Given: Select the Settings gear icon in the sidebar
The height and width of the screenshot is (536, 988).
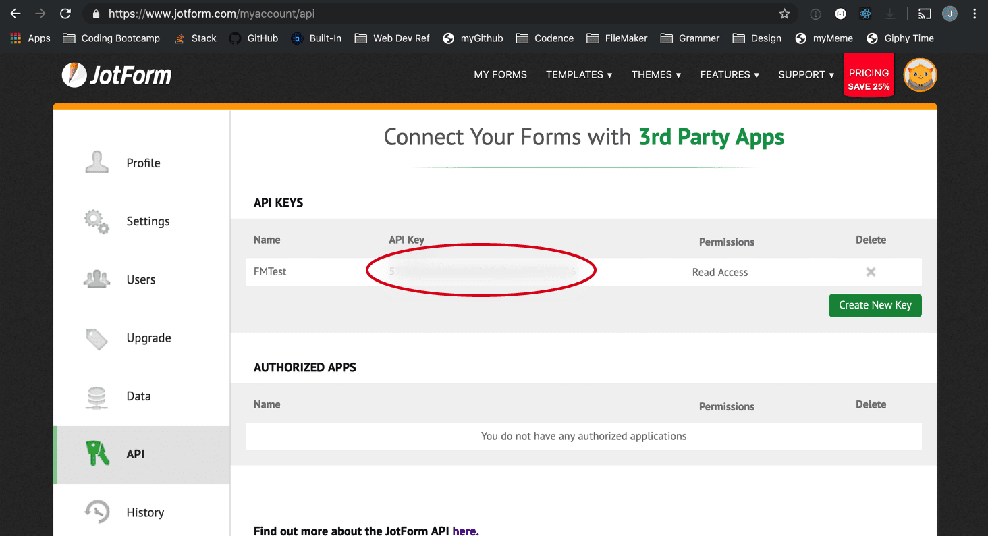Looking at the screenshot, I should click(x=97, y=221).
